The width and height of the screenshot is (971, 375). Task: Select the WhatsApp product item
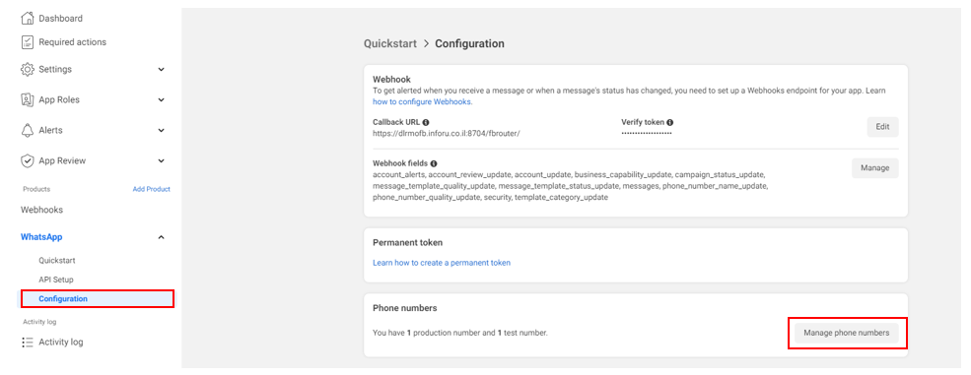click(x=41, y=237)
